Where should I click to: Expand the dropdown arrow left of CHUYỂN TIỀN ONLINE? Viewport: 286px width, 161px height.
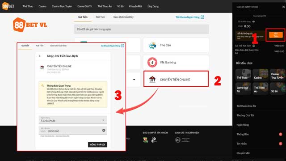point(134,80)
